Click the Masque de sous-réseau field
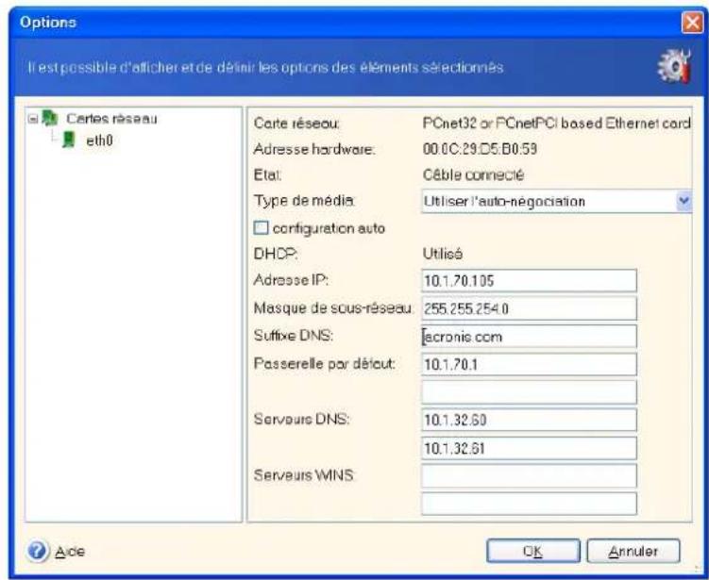Viewport: 709px width, 580px height. pyautogui.click(x=529, y=308)
